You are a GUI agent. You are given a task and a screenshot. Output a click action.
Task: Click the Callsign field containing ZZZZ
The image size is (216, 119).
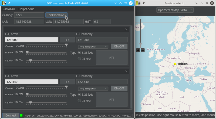click(x=29, y=15)
